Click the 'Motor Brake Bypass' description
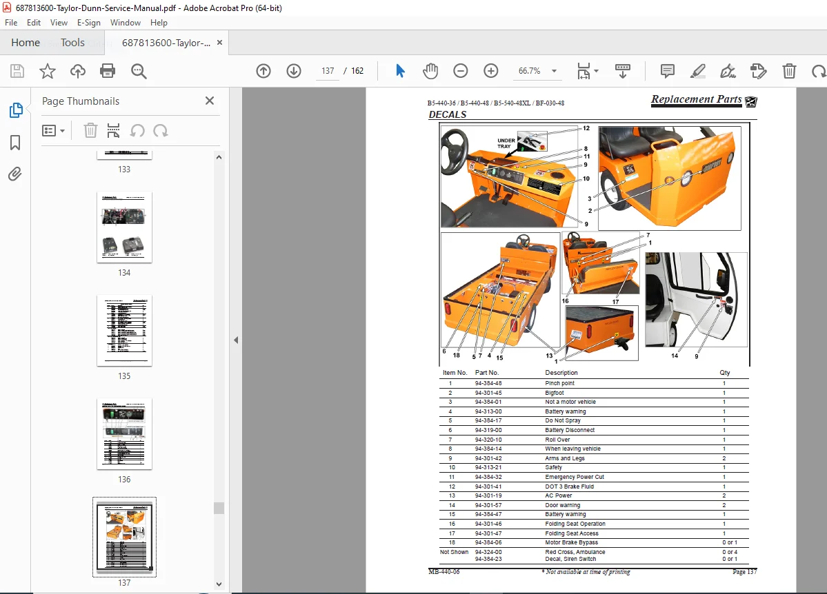The width and height of the screenshot is (827, 594). (571, 542)
